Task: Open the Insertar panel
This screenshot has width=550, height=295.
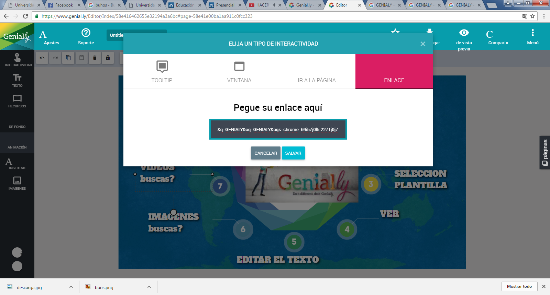Action: tap(17, 163)
